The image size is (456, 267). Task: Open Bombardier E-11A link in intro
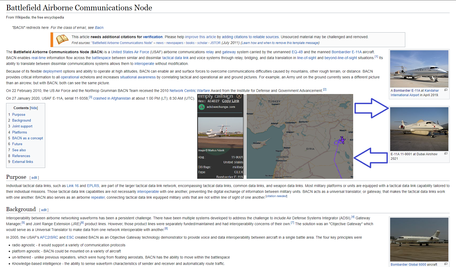tap(347, 52)
